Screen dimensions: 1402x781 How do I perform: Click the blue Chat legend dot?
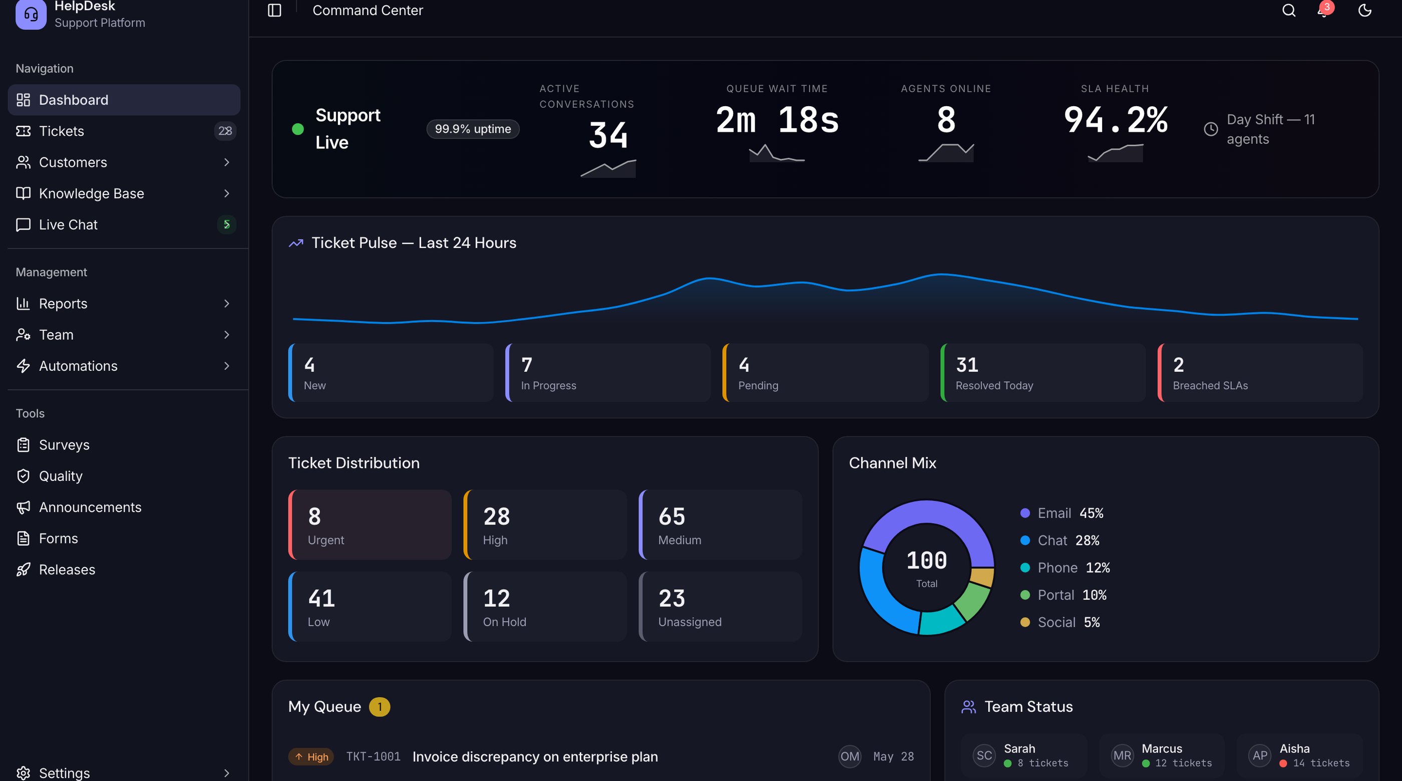(x=1025, y=540)
